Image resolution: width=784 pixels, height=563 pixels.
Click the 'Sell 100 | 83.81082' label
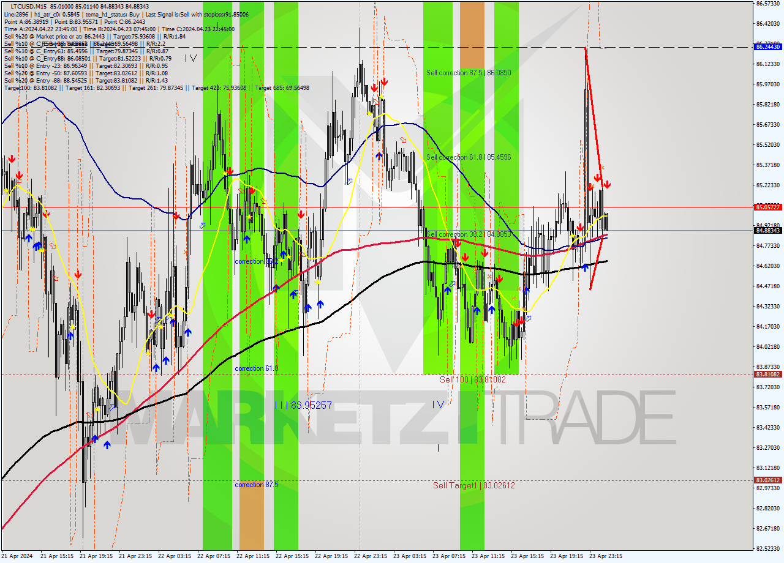pos(473,379)
